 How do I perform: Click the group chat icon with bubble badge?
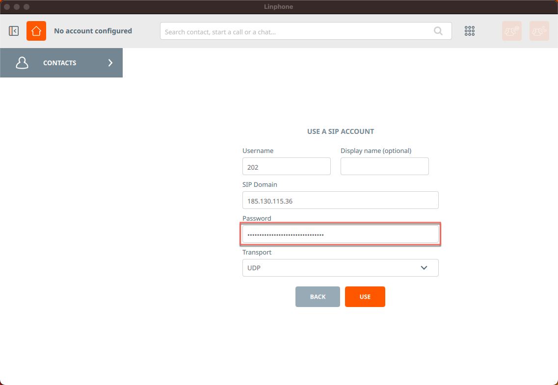[x=511, y=31]
